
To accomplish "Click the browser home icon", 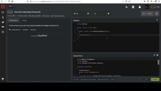I will click(x=12, y=1).
